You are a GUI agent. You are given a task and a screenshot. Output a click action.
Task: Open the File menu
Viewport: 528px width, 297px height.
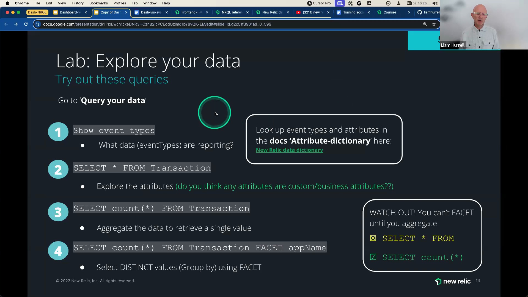37,3
